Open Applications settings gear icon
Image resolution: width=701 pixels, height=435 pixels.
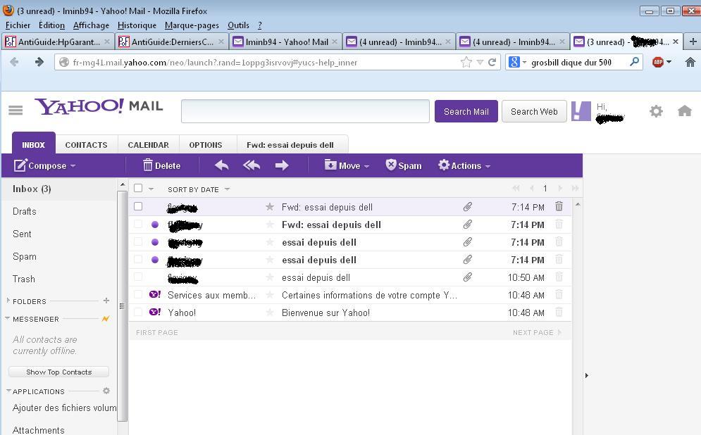pos(106,391)
